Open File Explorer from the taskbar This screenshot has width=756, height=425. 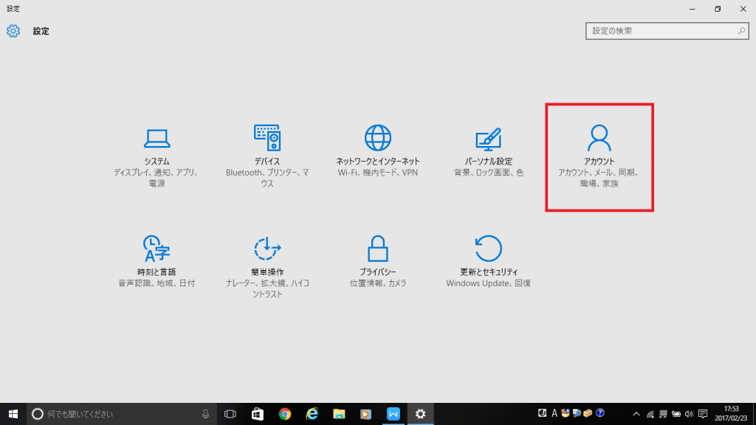tap(339, 415)
